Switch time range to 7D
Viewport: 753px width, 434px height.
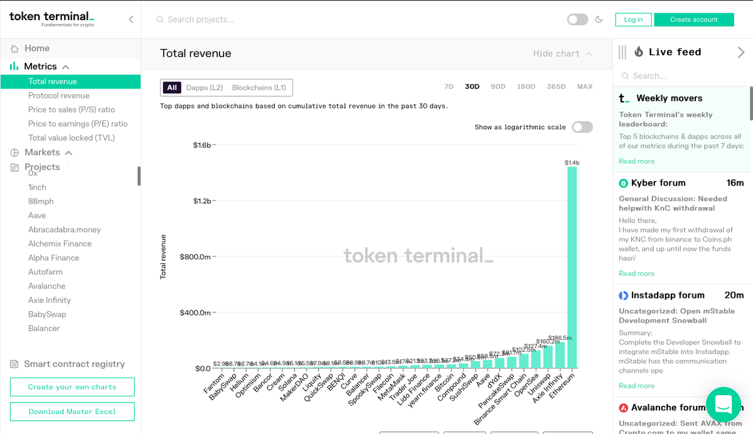449,87
